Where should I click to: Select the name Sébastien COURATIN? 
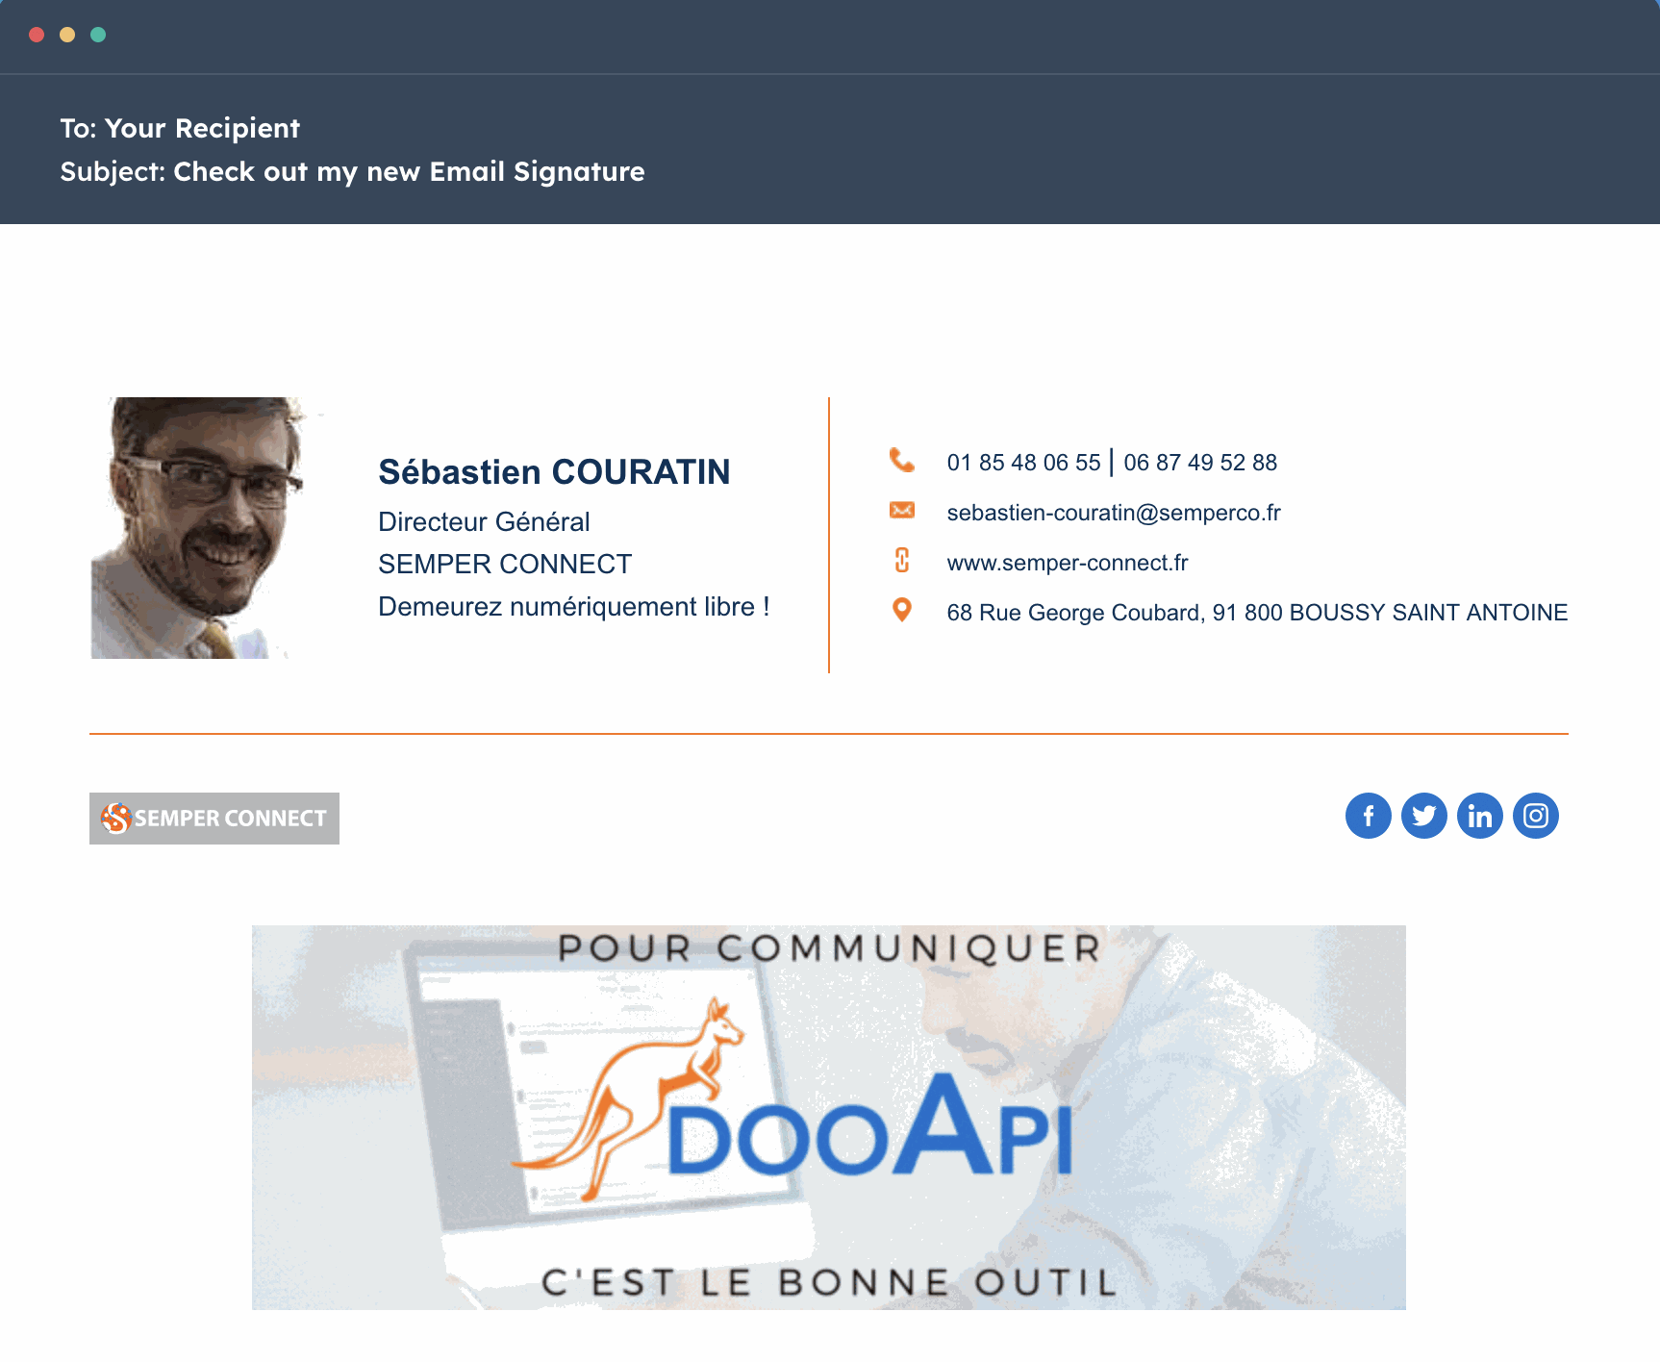pos(554,472)
